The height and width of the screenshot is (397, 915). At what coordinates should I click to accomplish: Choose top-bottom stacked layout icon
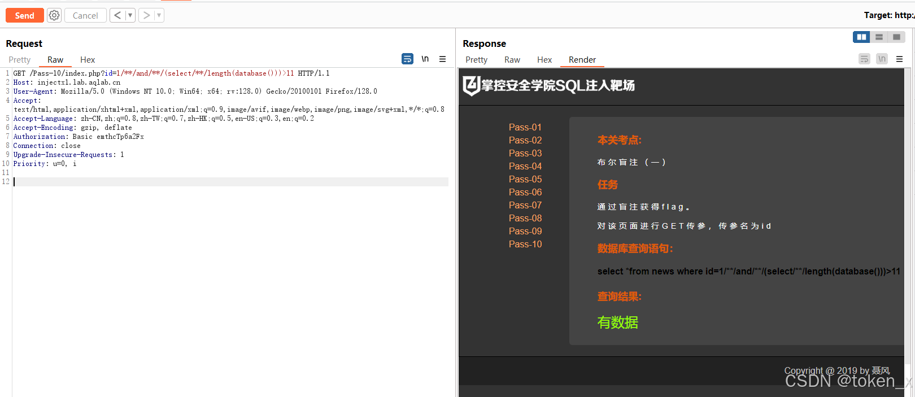[x=879, y=37]
